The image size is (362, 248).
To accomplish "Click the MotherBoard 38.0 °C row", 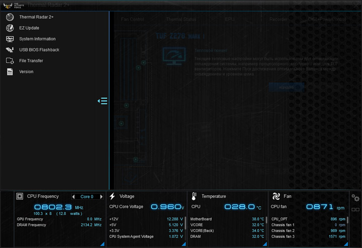I will (227, 219).
